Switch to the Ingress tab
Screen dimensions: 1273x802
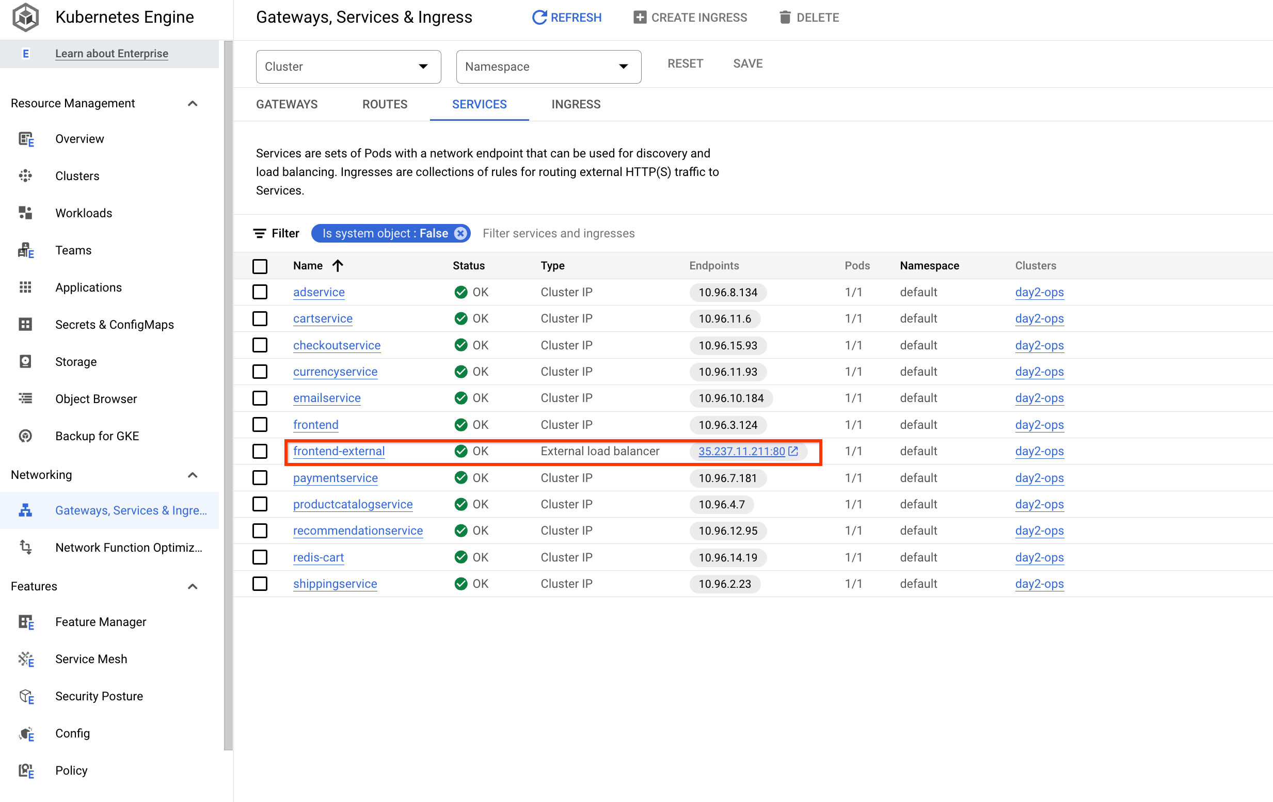click(575, 104)
